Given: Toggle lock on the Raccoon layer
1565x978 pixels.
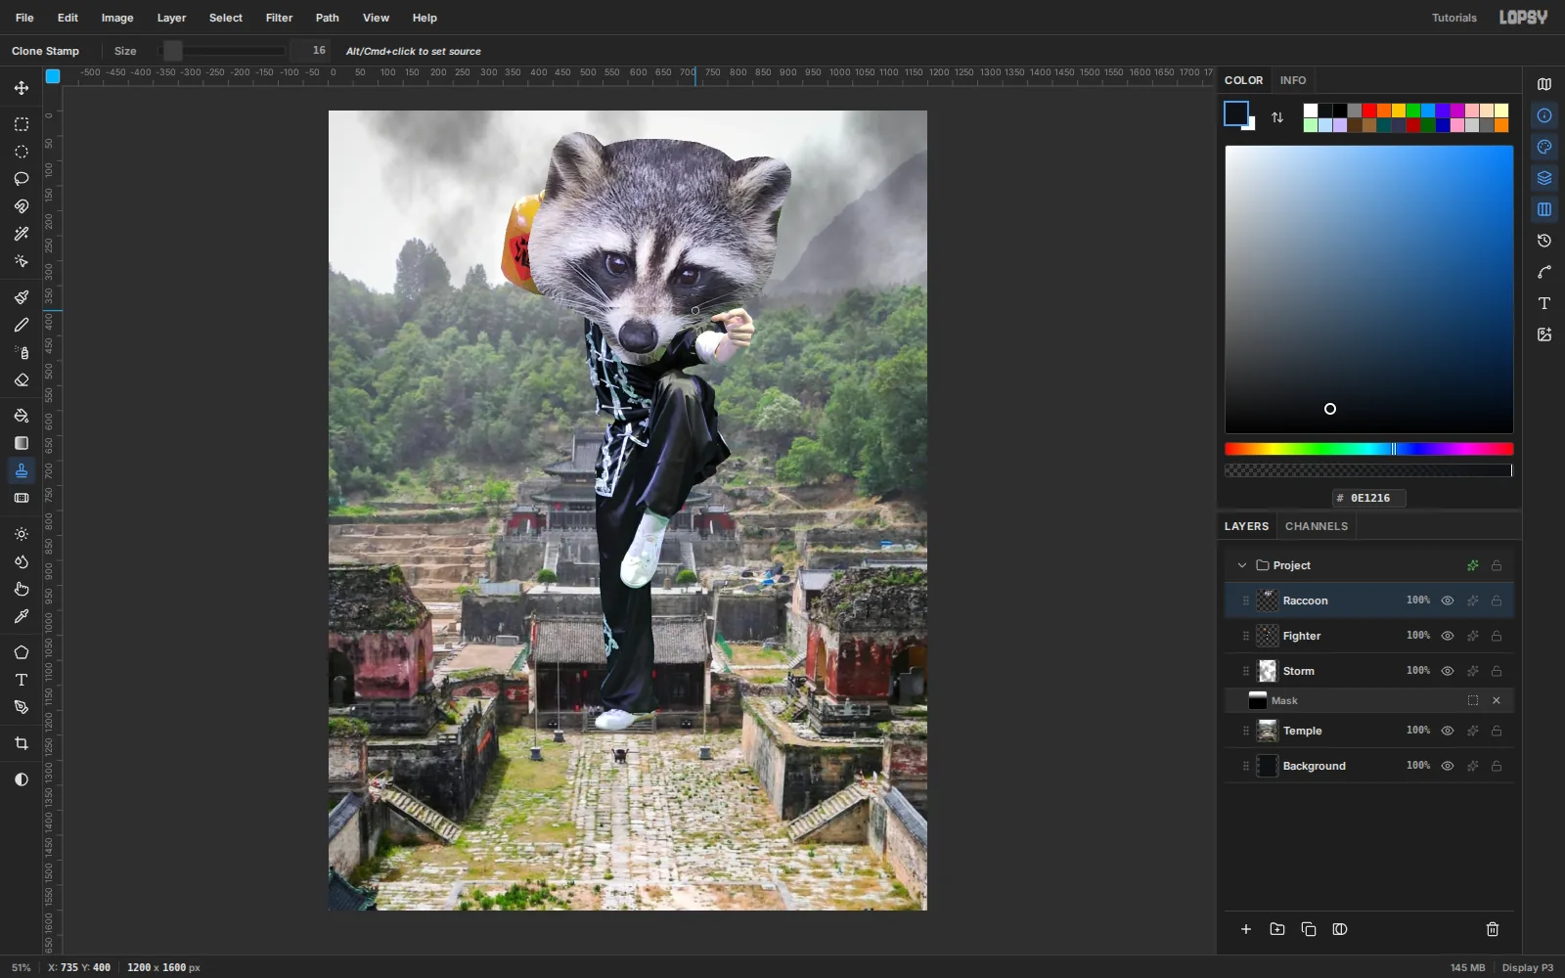Looking at the screenshot, I should 1497,600.
